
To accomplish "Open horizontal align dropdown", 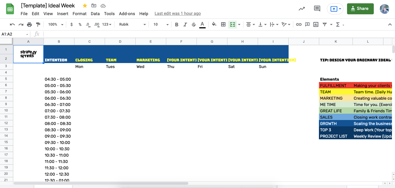I will click(250, 24).
